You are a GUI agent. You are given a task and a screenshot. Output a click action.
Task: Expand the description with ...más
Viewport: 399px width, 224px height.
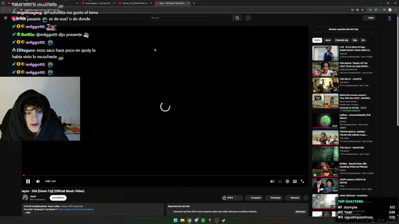27,212
